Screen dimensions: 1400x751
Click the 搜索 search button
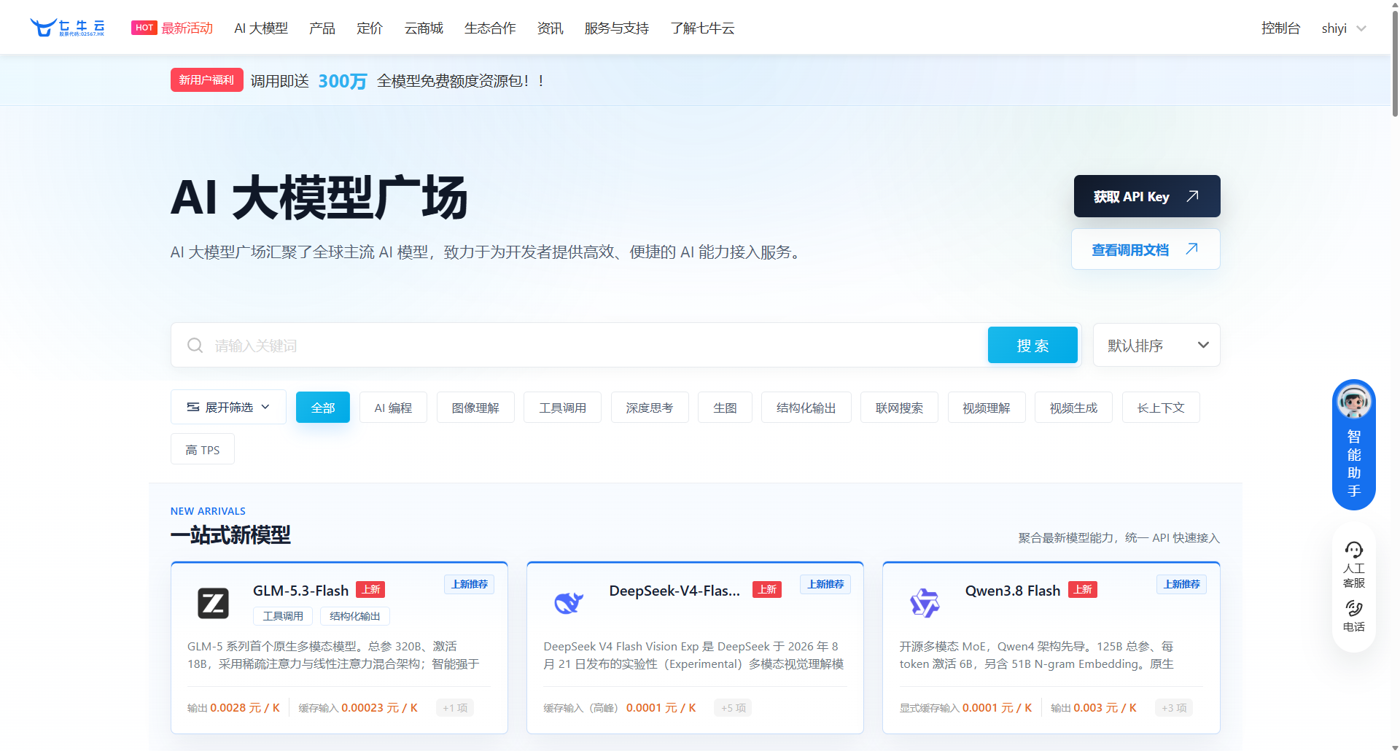1032,345
